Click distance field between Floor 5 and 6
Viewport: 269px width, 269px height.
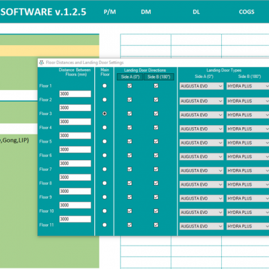(75, 149)
